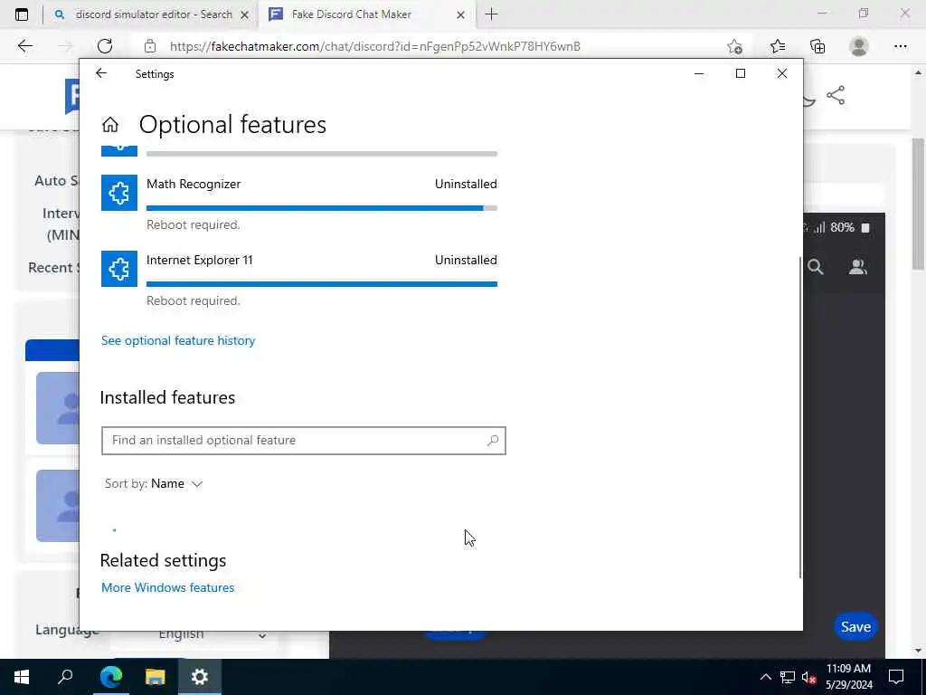Click the Discord members icon
This screenshot has height=695, width=926.
[857, 267]
